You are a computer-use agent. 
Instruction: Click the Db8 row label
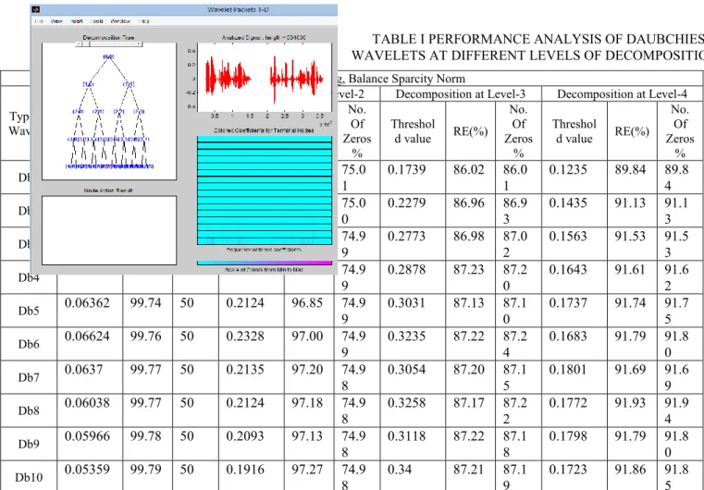click(29, 410)
